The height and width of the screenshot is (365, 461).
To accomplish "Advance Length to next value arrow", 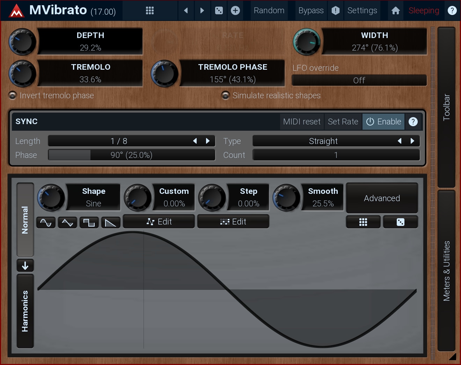I will pyautogui.click(x=208, y=141).
